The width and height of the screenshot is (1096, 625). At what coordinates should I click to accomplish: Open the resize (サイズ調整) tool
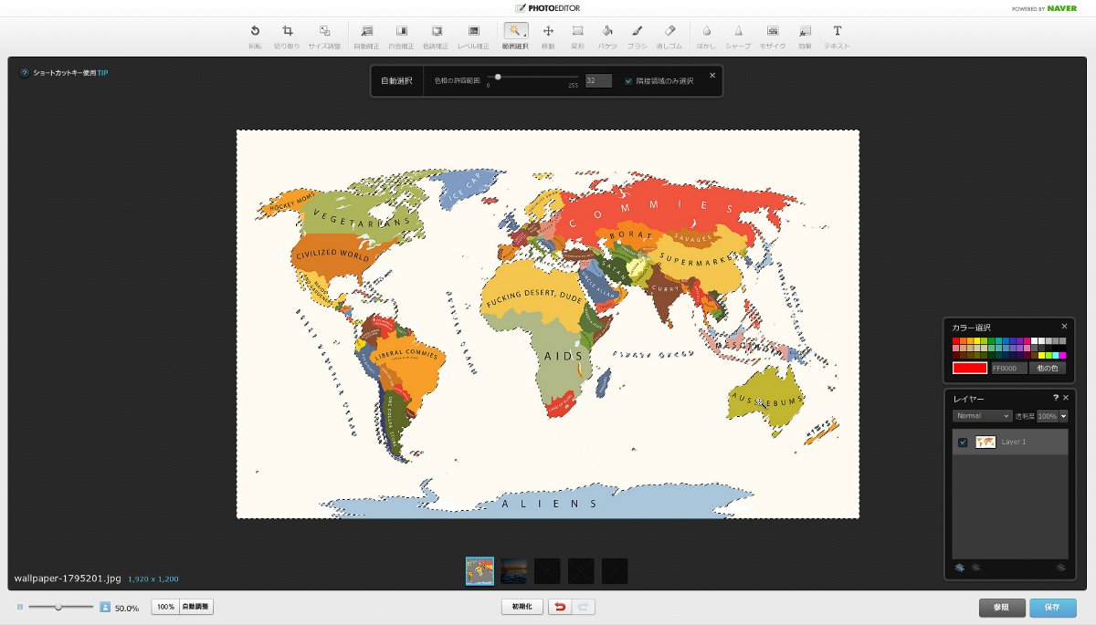click(324, 36)
